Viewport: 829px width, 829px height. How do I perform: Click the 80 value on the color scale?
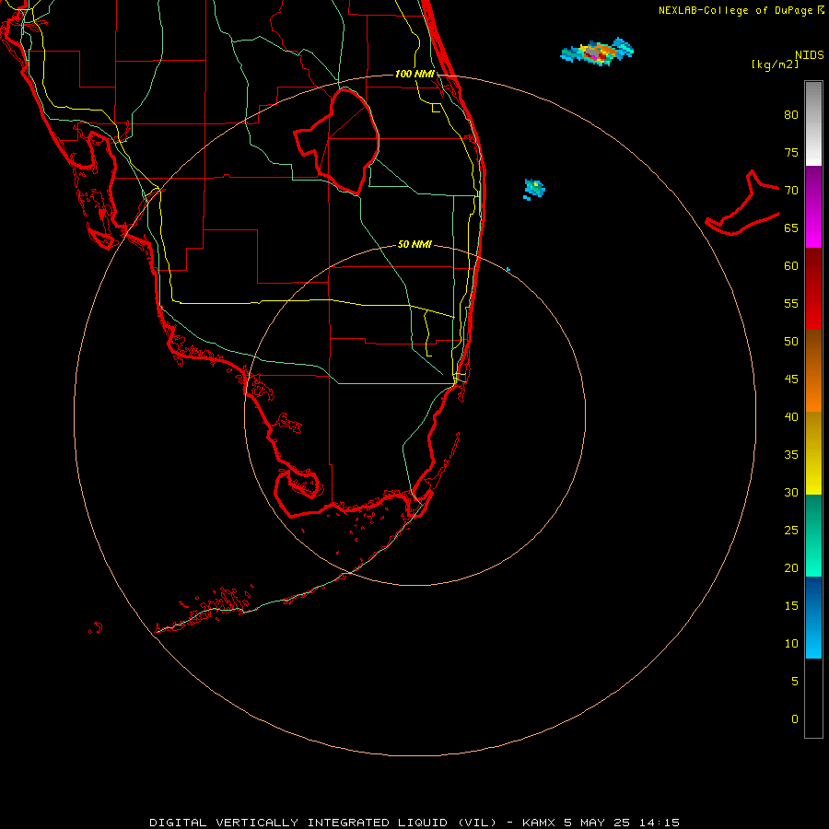click(x=791, y=115)
